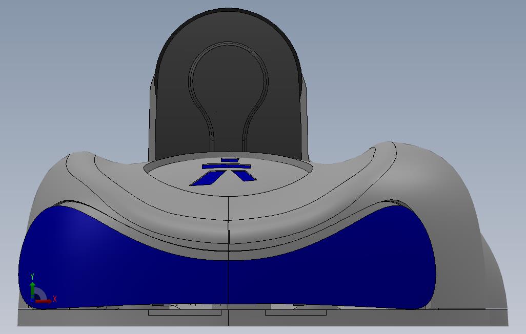The height and width of the screenshot is (334, 526).
Task: Click the red X axis label
Action: pos(55,299)
